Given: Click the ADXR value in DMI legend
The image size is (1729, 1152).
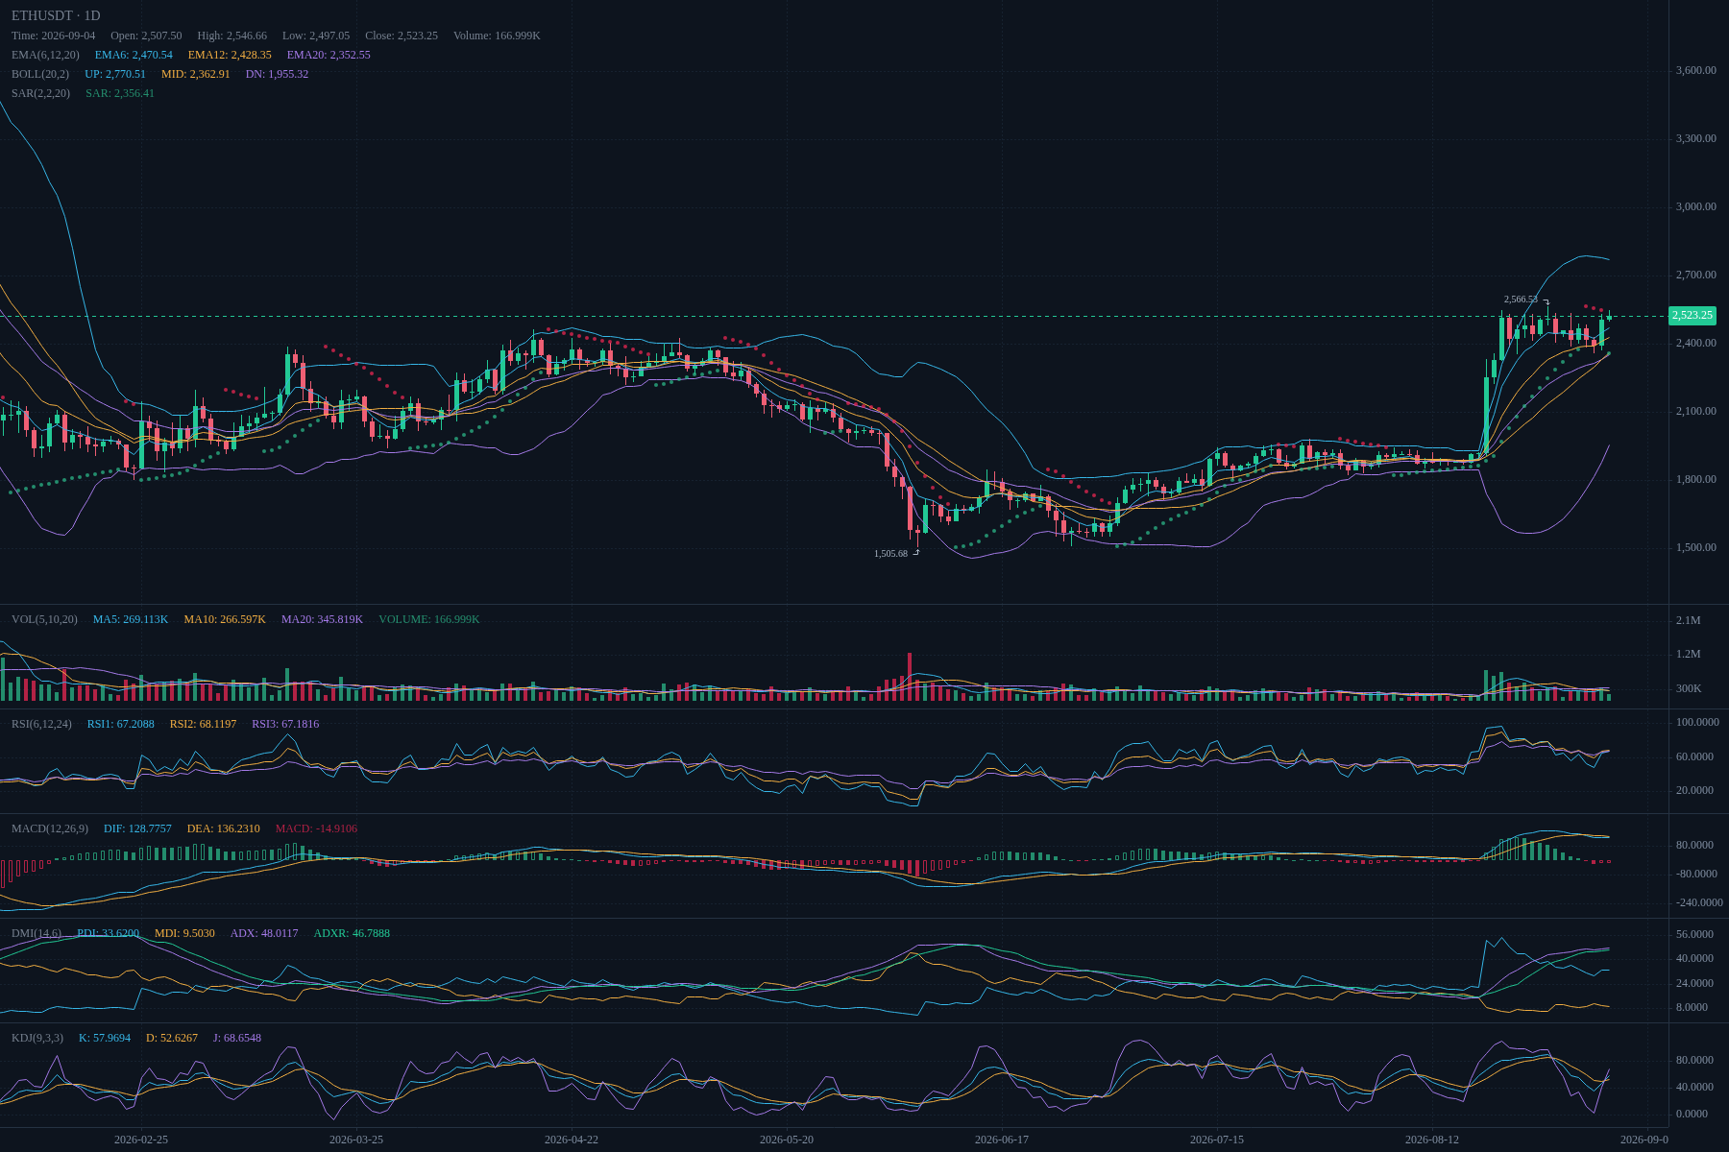Looking at the screenshot, I should coord(352,933).
